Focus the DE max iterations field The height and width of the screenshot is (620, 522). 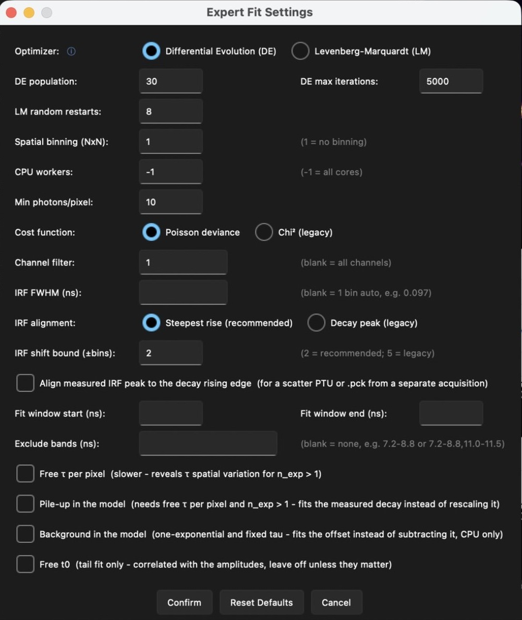coord(451,81)
